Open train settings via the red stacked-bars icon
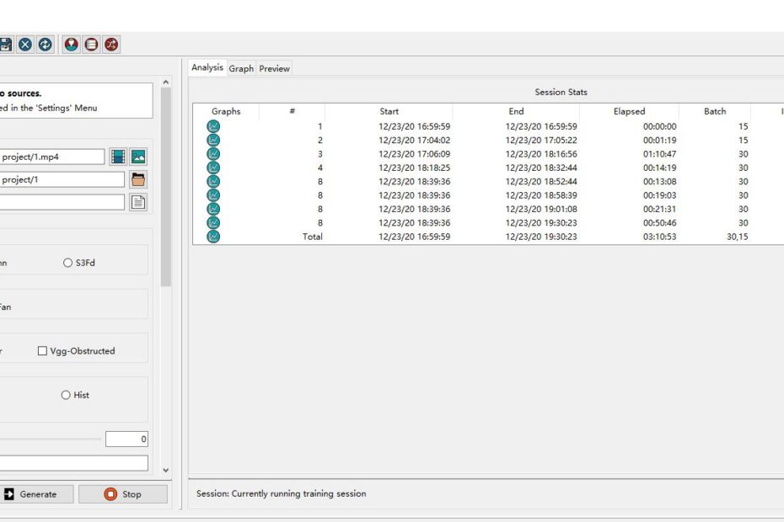This screenshot has width=784, height=522. coord(91,45)
